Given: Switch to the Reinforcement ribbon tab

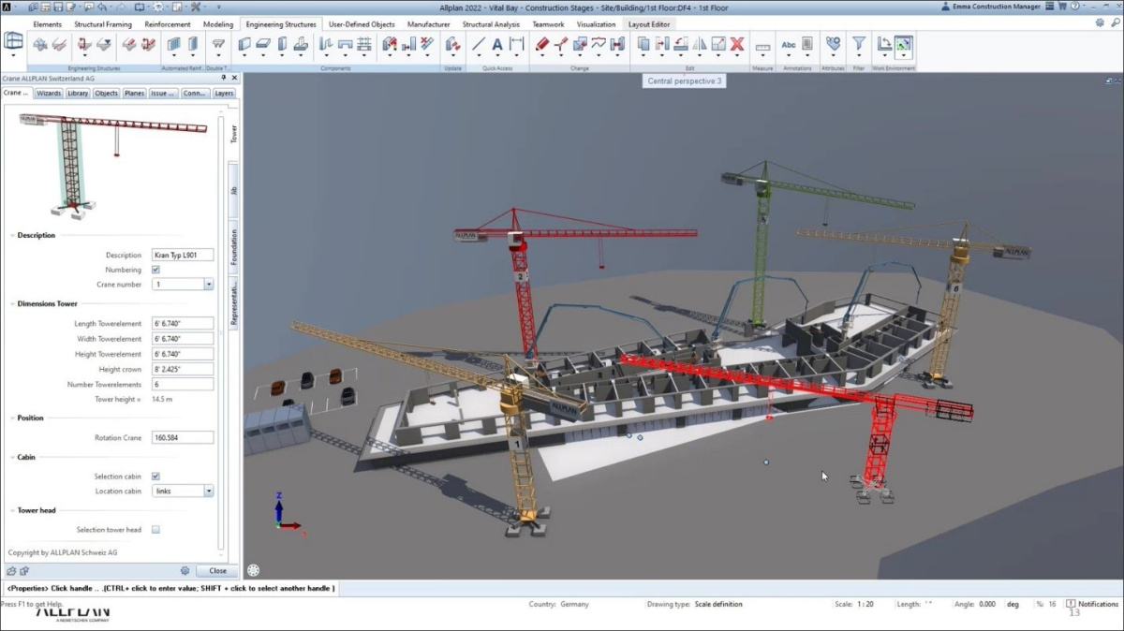Looking at the screenshot, I should pyautogui.click(x=168, y=24).
